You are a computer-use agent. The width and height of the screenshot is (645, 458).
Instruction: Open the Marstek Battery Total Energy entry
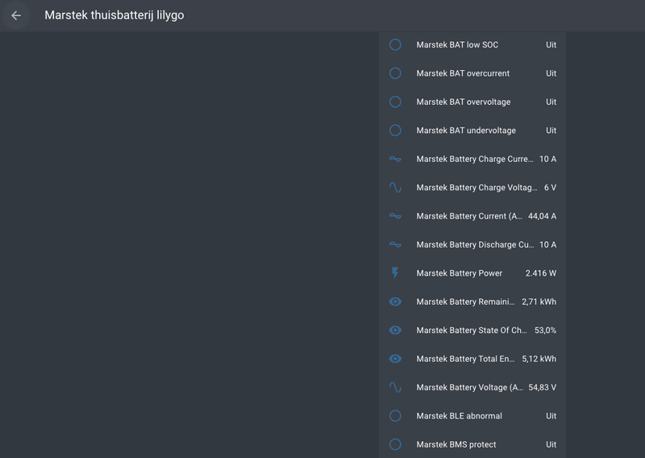click(x=472, y=359)
